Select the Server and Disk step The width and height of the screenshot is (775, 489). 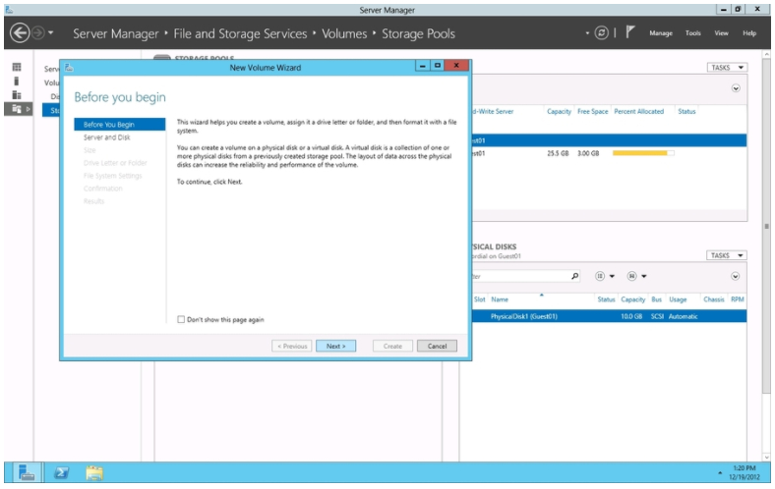(x=107, y=137)
